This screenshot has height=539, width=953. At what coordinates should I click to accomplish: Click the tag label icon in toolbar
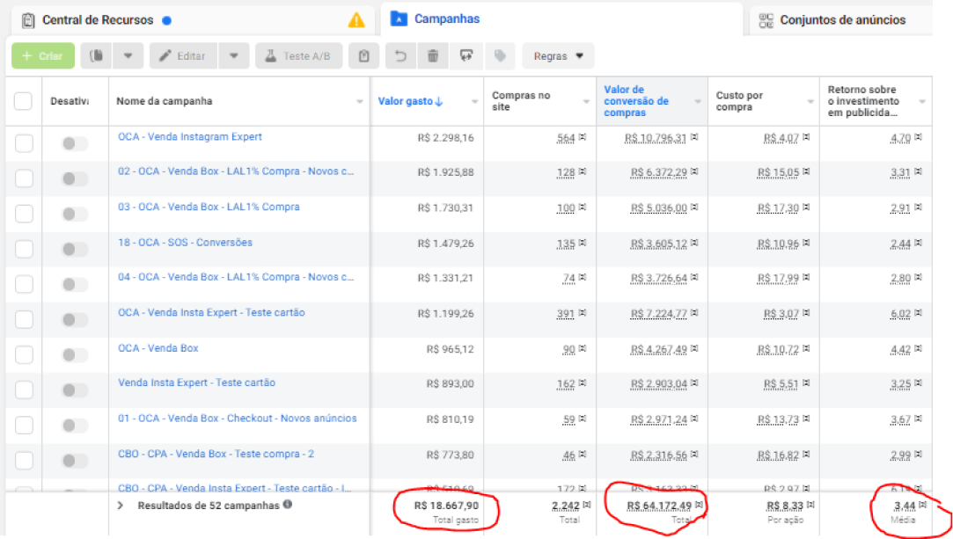(x=500, y=56)
